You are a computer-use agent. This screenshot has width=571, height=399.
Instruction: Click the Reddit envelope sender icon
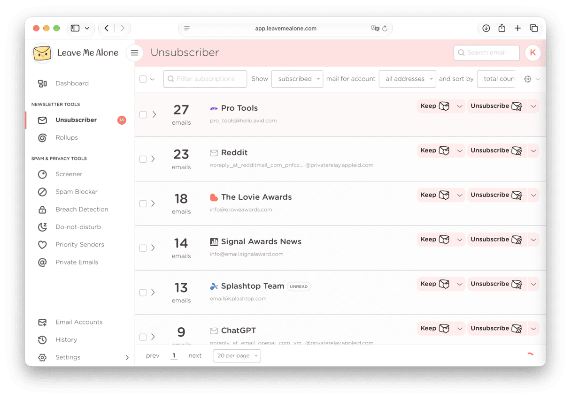click(214, 153)
